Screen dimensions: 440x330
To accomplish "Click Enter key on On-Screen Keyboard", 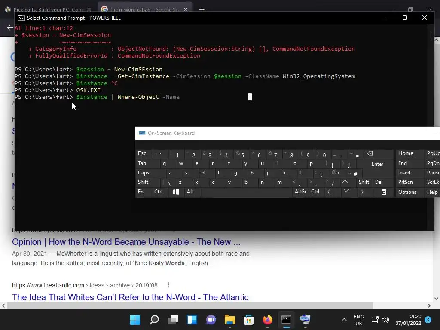I will tap(377, 164).
